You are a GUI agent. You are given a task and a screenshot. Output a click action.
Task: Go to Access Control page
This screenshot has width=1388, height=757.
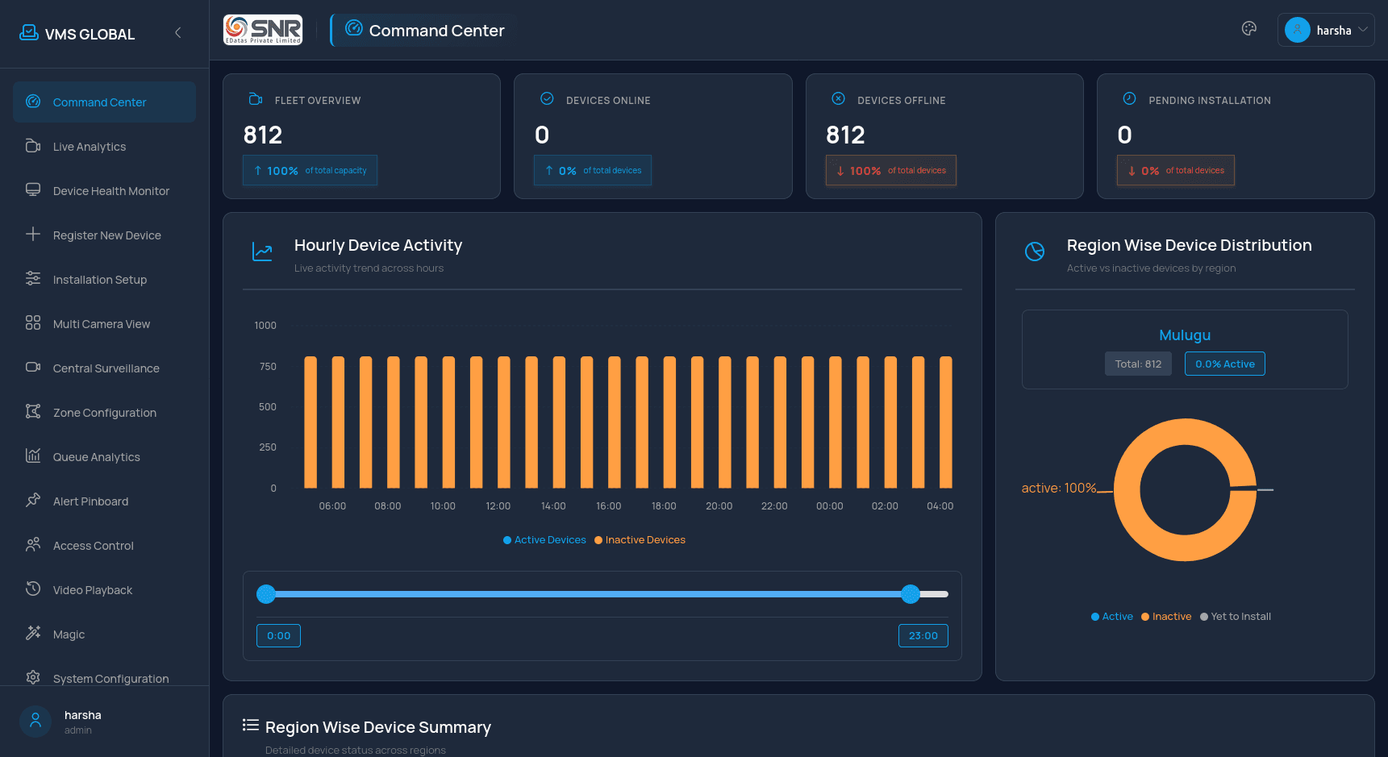tap(94, 546)
